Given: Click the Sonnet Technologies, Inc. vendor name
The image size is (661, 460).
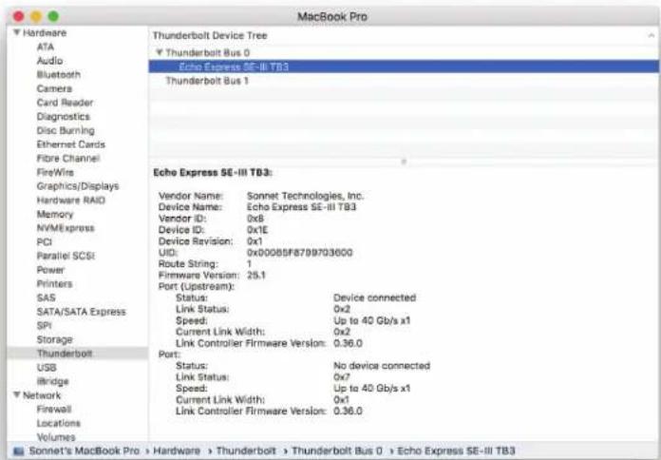Looking at the screenshot, I should (x=305, y=196).
